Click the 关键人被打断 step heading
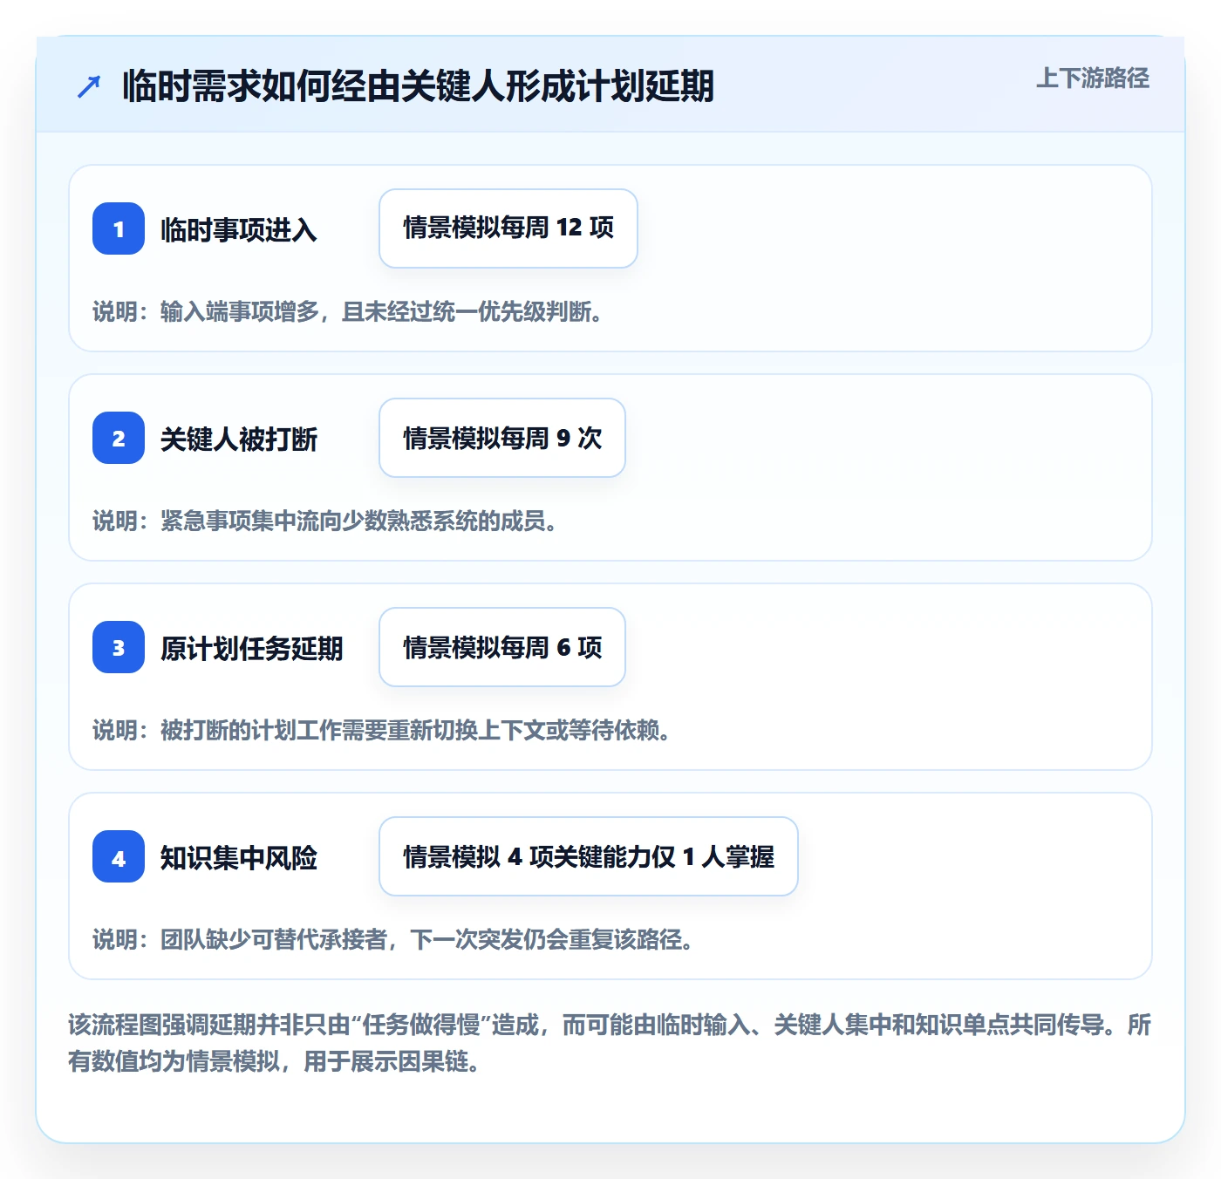1221x1179 pixels. point(239,439)
